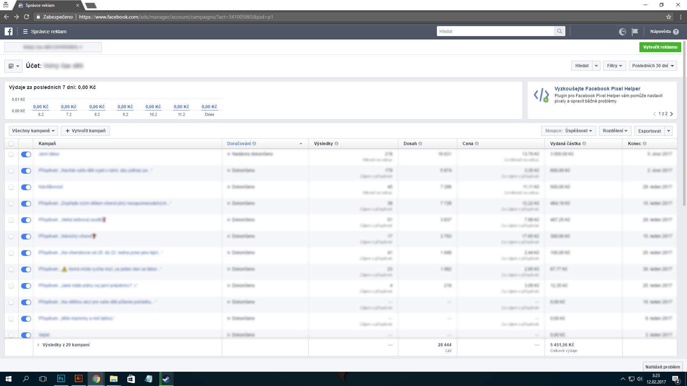This screenshot has height=386, width=687.
Task: Click the 0,00 Kč value for Dnes
Action: click(209, 107)
